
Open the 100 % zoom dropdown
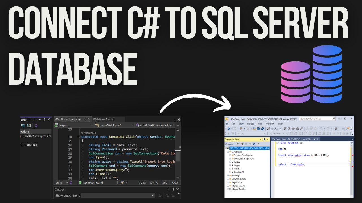61,183
